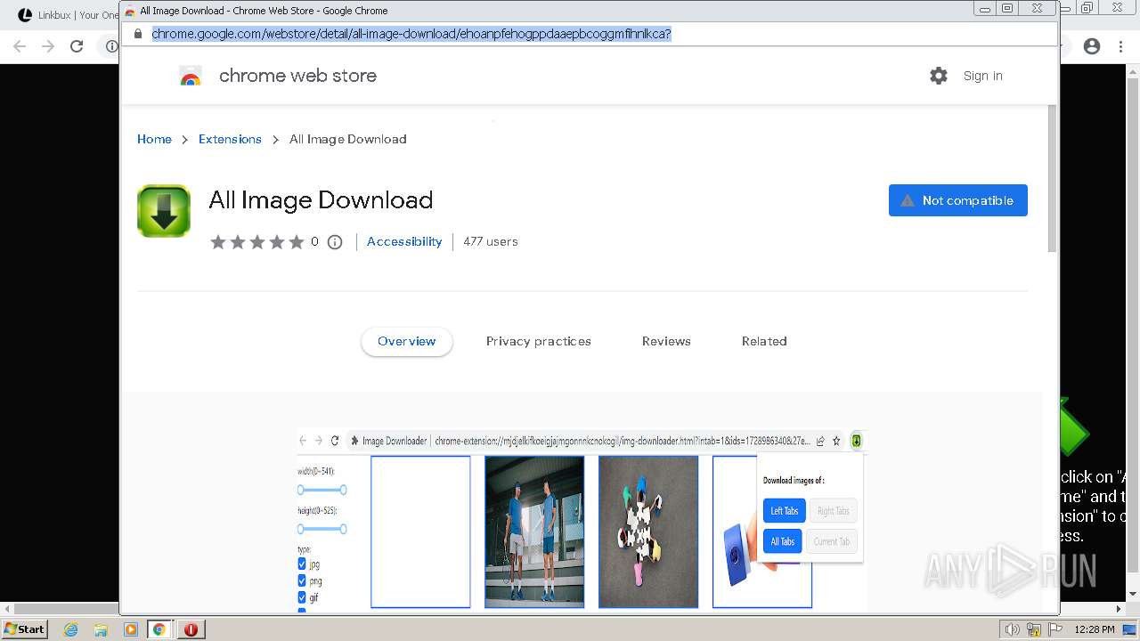
Task: Switch to the Related tab
Action: tap(764, 341)
